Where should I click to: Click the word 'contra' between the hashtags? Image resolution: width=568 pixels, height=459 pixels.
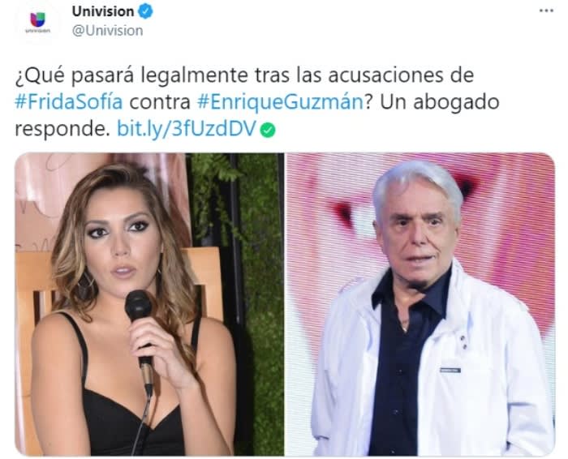pos(160,102)
